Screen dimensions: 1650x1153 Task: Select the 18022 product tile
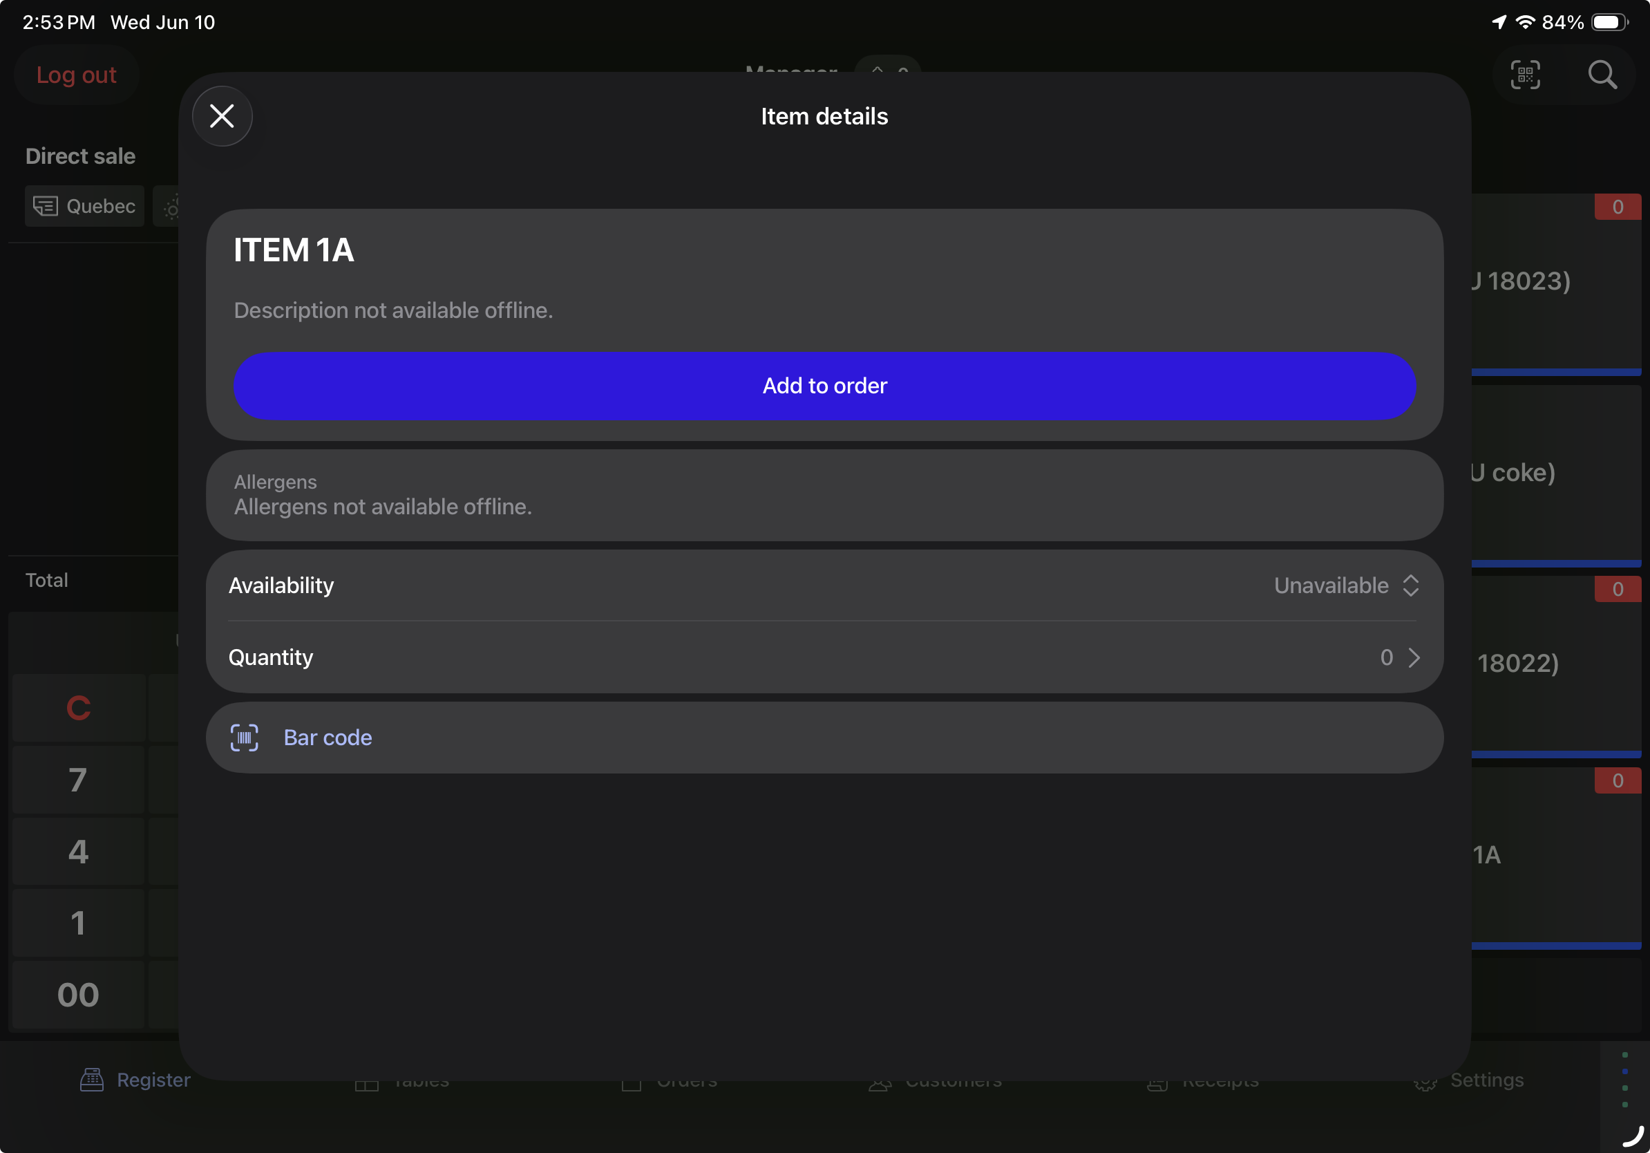pos(1556,667)
